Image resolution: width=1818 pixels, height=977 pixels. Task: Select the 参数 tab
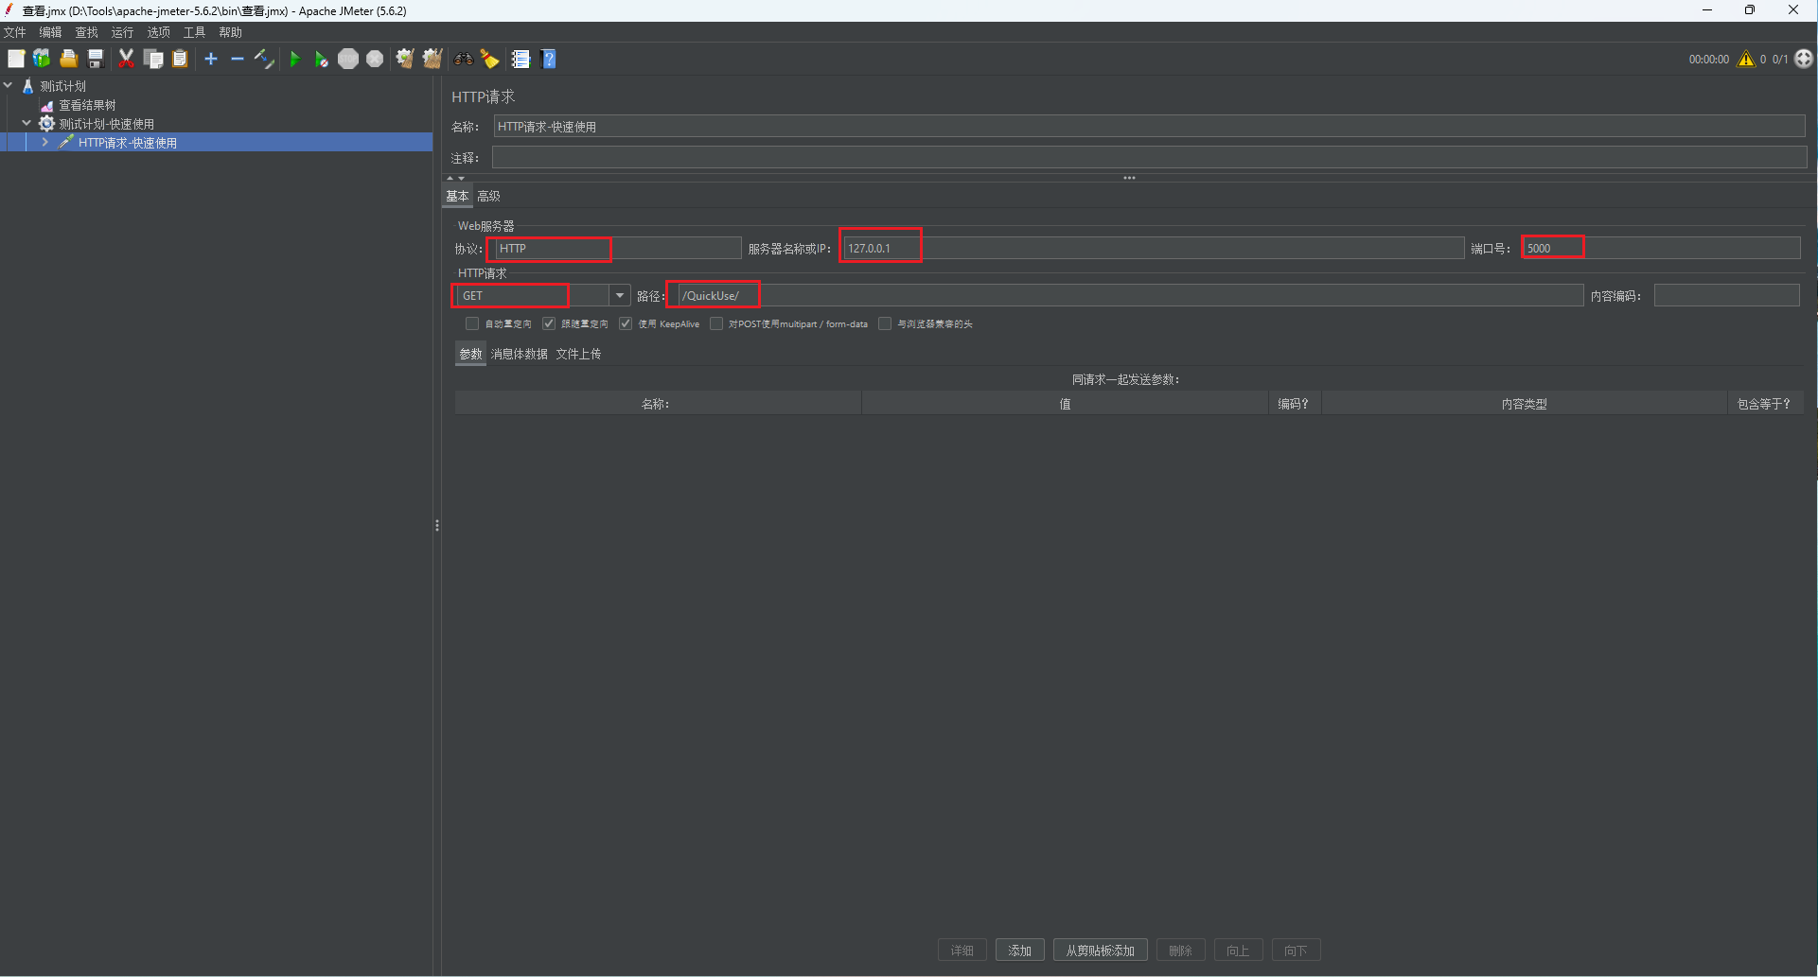470,354
